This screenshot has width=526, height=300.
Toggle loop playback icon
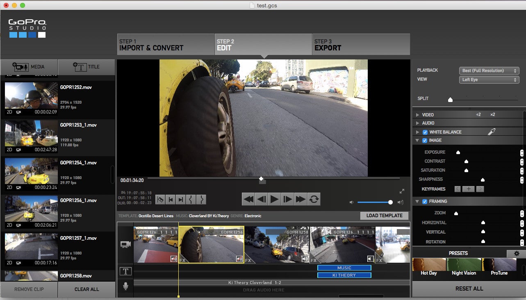point(314,199)
